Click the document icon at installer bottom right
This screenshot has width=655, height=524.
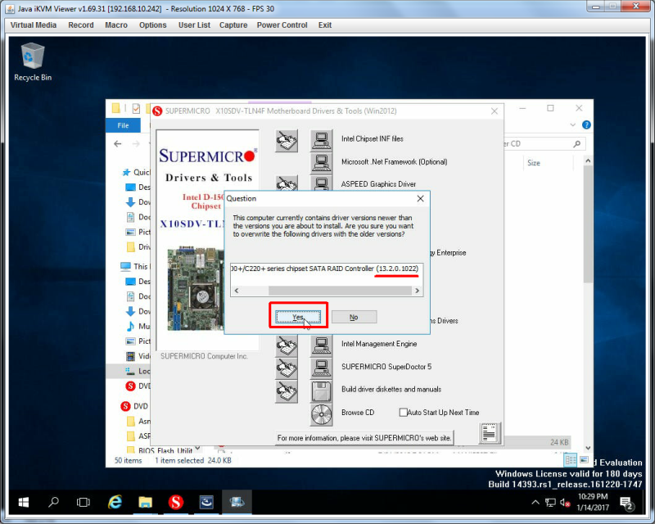489,433
